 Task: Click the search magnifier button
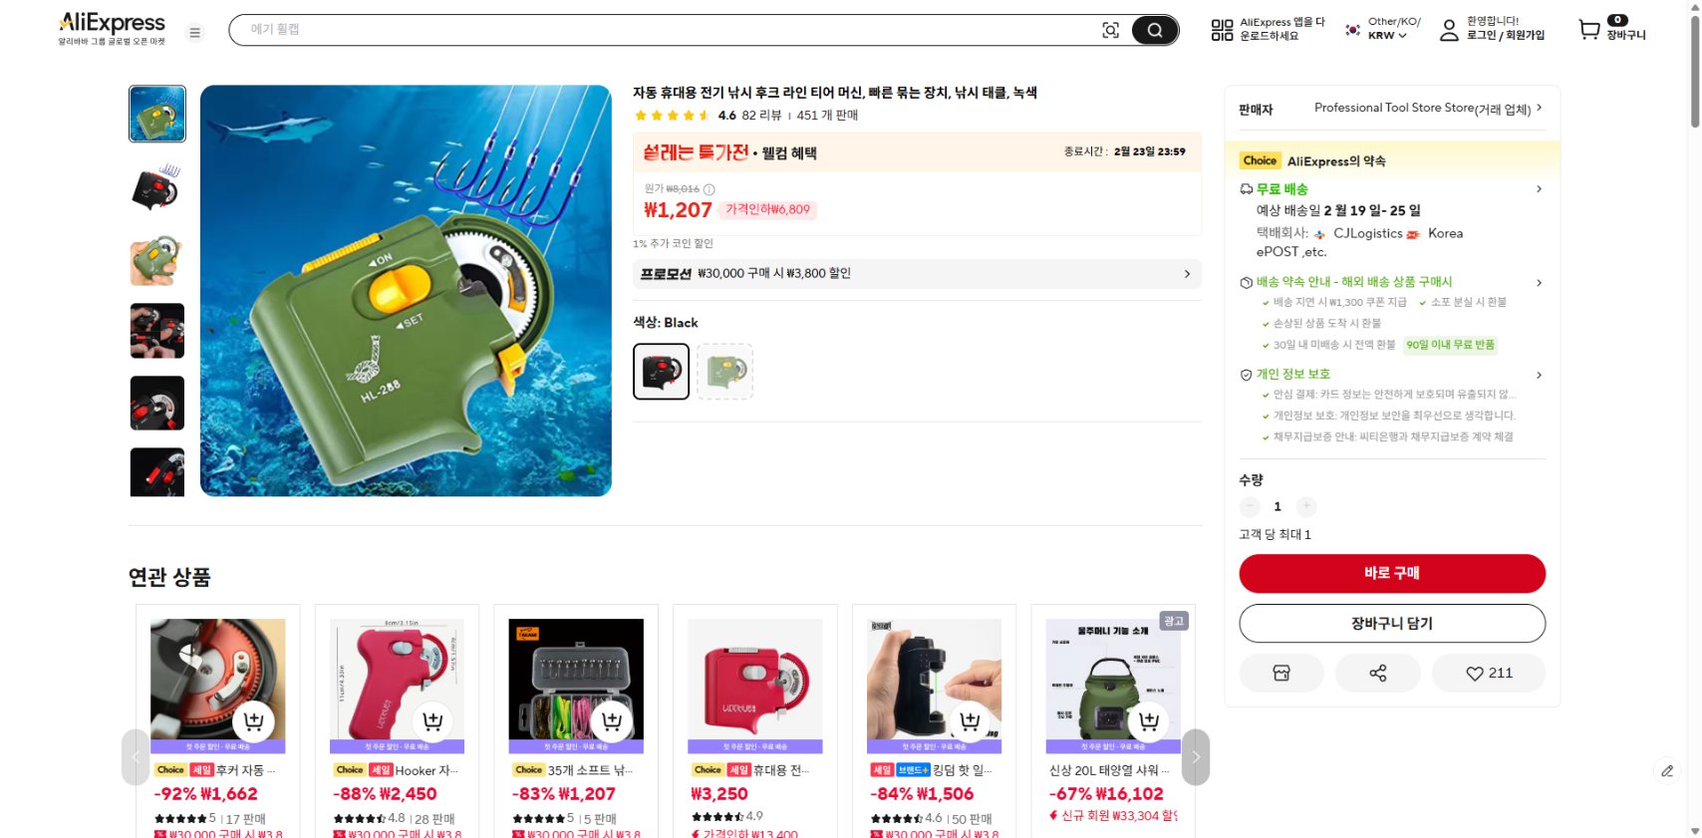click(1154, 30)
